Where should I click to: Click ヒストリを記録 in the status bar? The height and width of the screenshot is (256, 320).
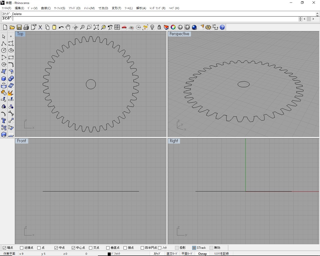coord(221,253)
